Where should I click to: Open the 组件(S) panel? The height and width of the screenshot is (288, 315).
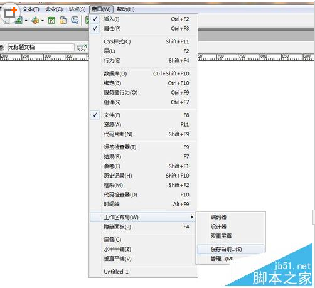(144, 102)
